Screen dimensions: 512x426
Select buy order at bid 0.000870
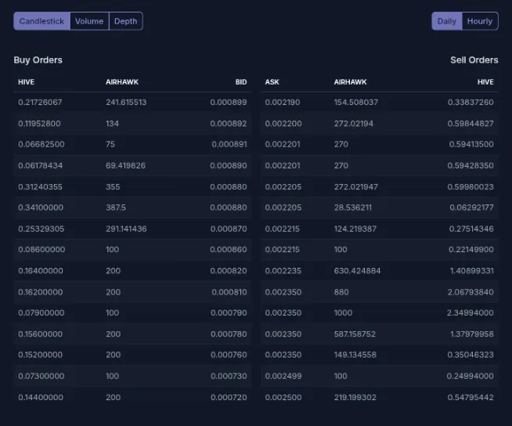132,229
